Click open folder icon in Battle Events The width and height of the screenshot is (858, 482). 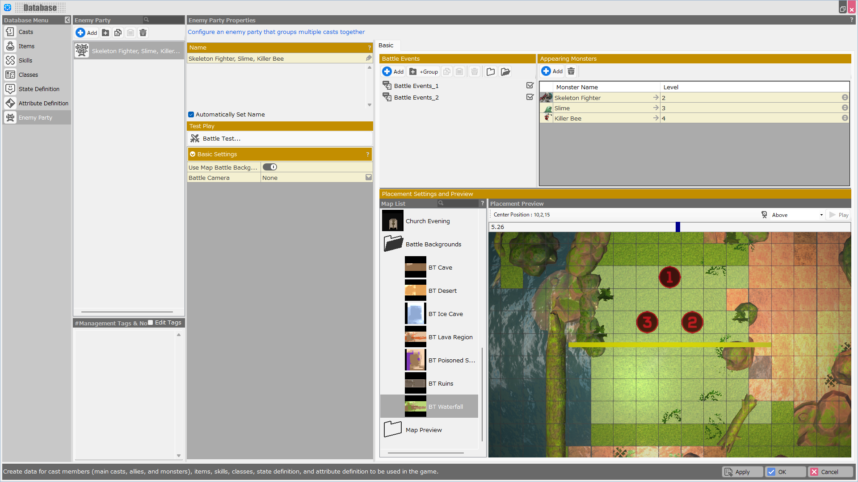505,71
